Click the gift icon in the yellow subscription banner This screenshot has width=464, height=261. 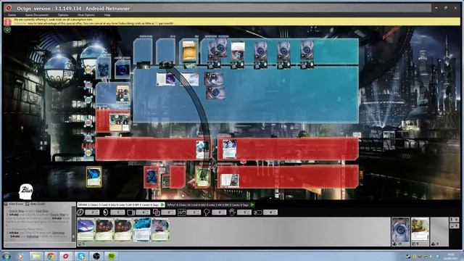pos(8,21)
